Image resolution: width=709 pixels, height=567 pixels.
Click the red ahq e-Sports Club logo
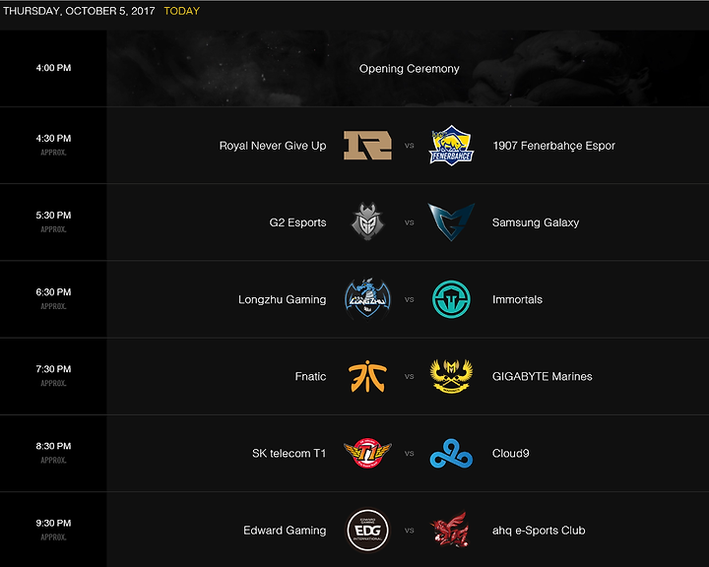[x=450, y=530]
